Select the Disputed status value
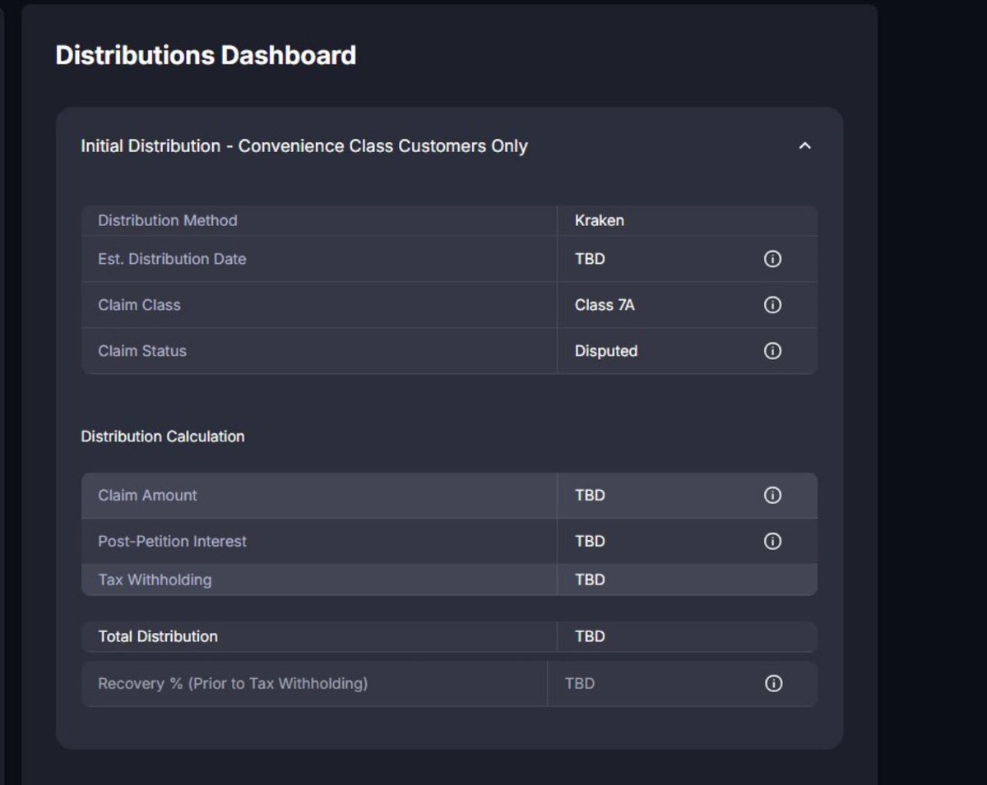 tap(606, 351)
